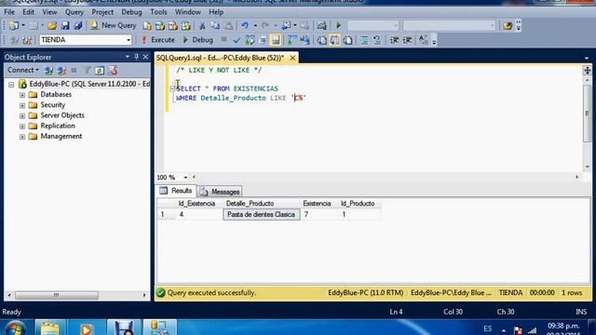
Task: Click the Save floppy disk icon
Action: pyautogui.click(x=65, y=26)
